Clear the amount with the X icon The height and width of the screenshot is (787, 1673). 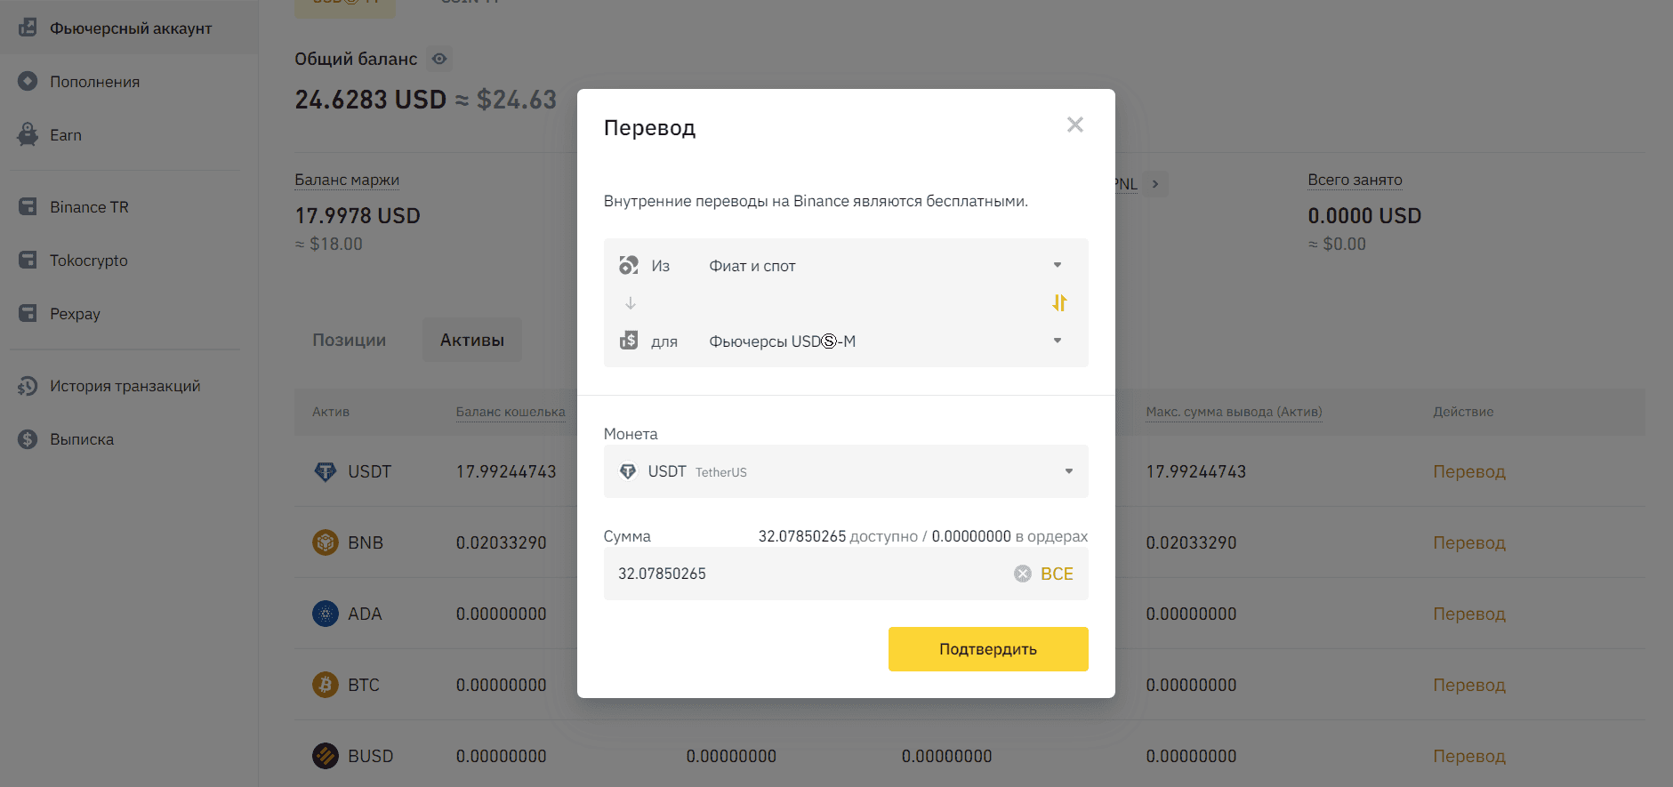click(1023, 574)
